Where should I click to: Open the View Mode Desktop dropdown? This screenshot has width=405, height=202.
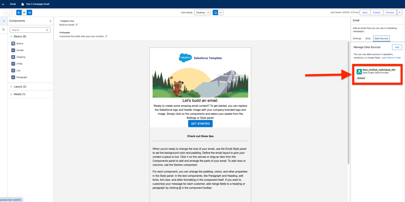[202, 13]
